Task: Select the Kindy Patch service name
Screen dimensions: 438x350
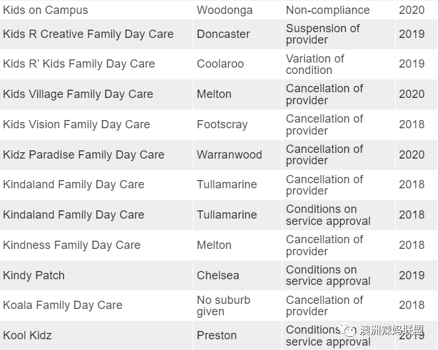Action: coord(33,275)
